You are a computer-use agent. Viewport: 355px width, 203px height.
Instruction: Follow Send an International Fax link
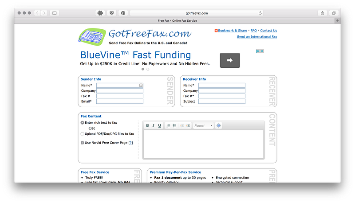[x=257, y=37]
